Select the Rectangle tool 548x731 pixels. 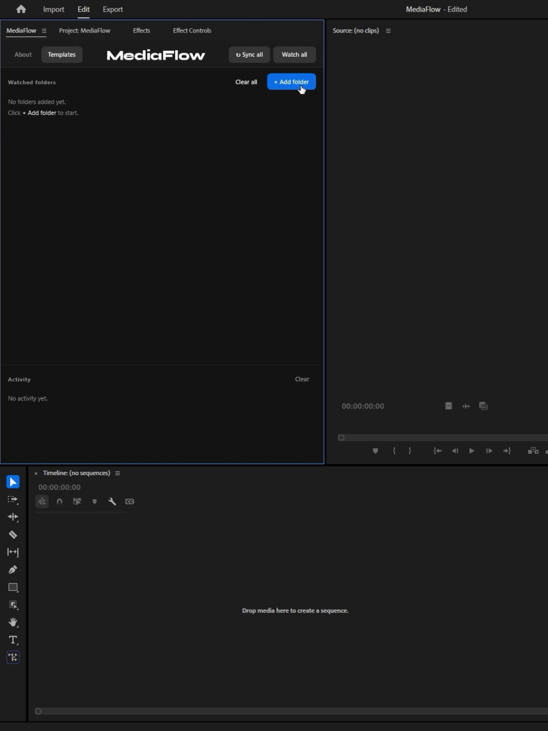pyautogui.click(x=13, y=587)
